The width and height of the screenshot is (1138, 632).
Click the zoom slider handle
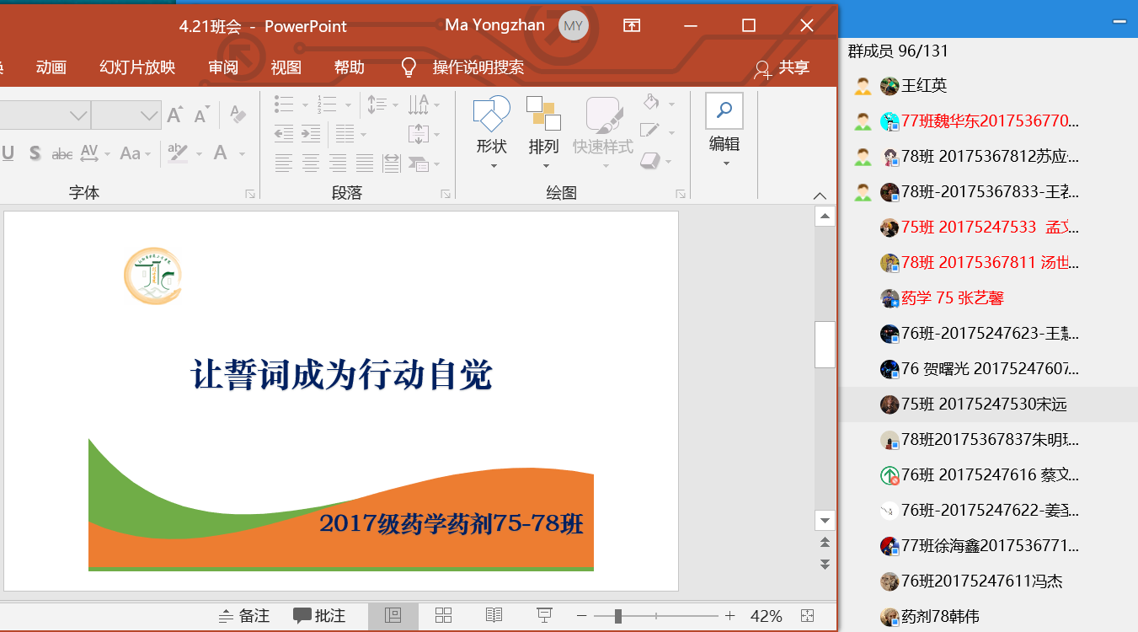[618, 616]
